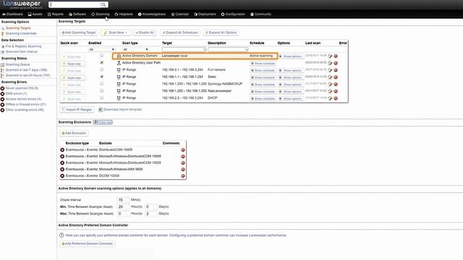
Task: Click Import IP Ranges button
Action: coord(77,110)
